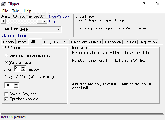
Task: Click the AVI files are only saved warning
Action: [112, 86]
